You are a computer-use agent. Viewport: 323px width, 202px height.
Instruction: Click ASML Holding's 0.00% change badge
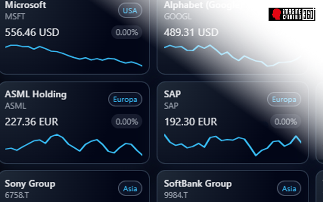point(127,121)
